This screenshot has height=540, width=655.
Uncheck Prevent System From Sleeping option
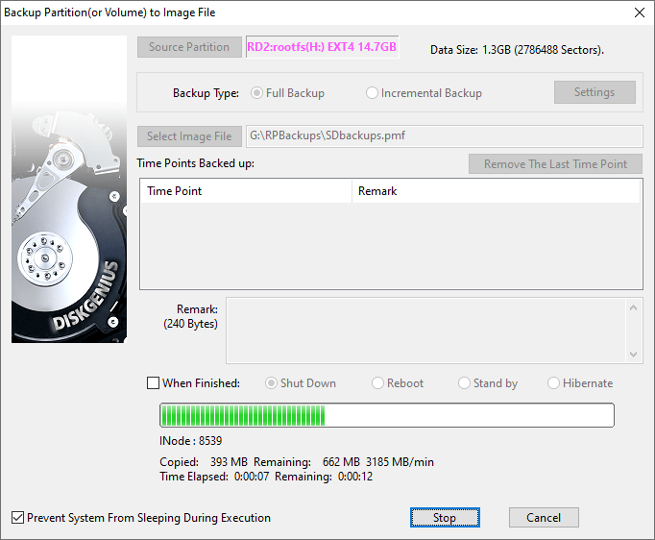pyautogui.click(x=18, y=518)
